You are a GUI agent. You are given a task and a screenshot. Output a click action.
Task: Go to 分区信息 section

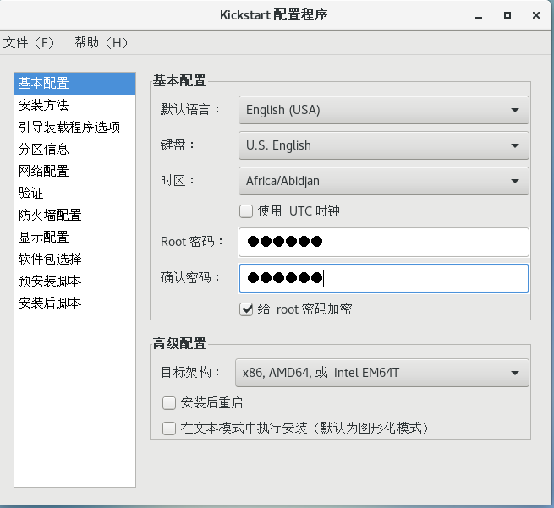[x=74, y=149]
